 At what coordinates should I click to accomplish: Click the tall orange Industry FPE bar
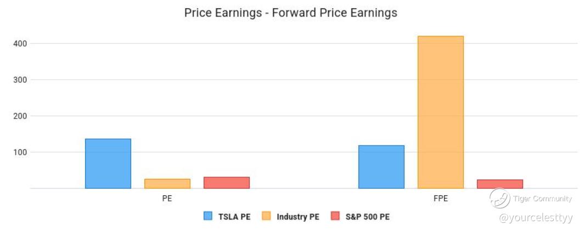441,112
